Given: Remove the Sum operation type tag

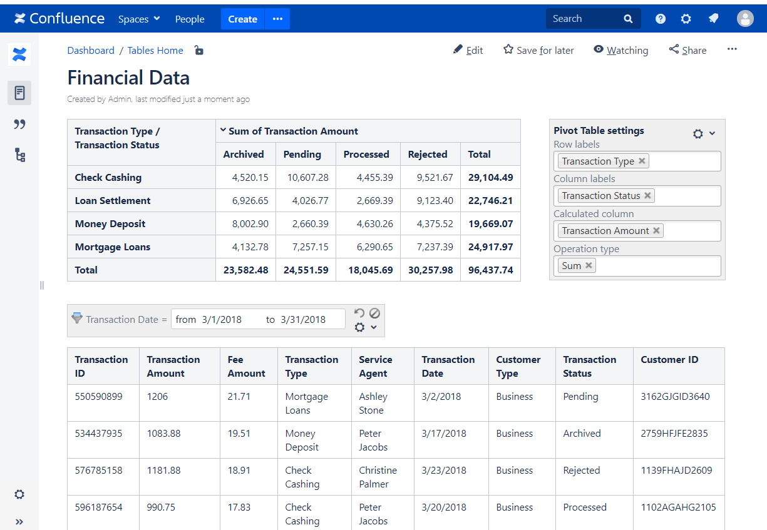Looking at the screenshot, I should tap(589, 265).
